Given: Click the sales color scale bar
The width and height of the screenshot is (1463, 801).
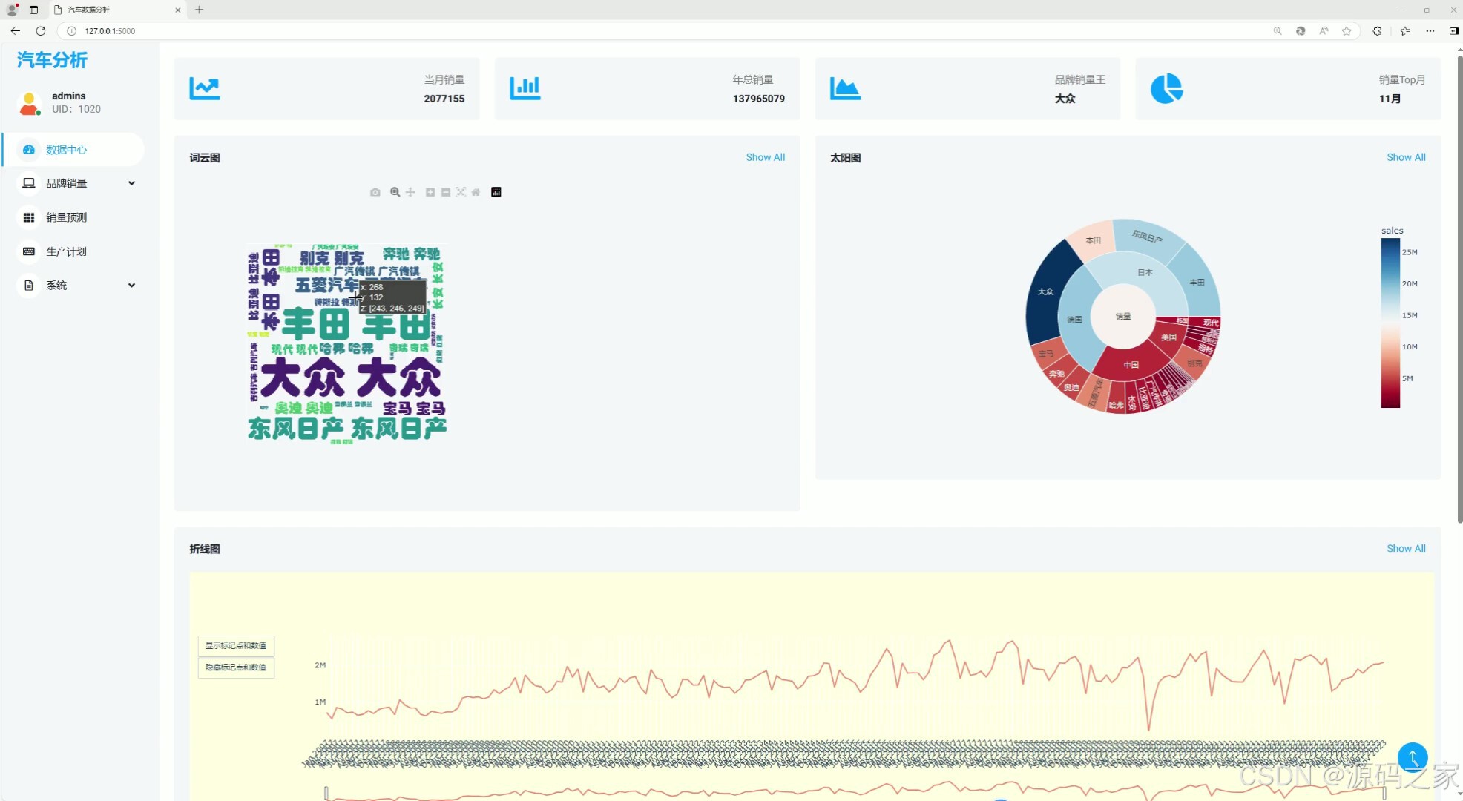Looking at the screenshot, I should coord(1390,323).
